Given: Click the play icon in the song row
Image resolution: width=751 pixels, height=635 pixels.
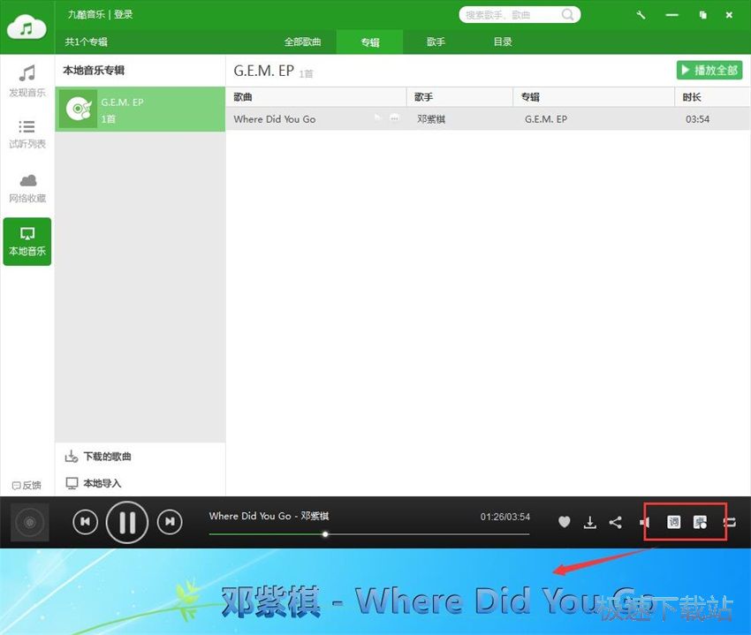Looking at the screenshot, I should (377, 117).
